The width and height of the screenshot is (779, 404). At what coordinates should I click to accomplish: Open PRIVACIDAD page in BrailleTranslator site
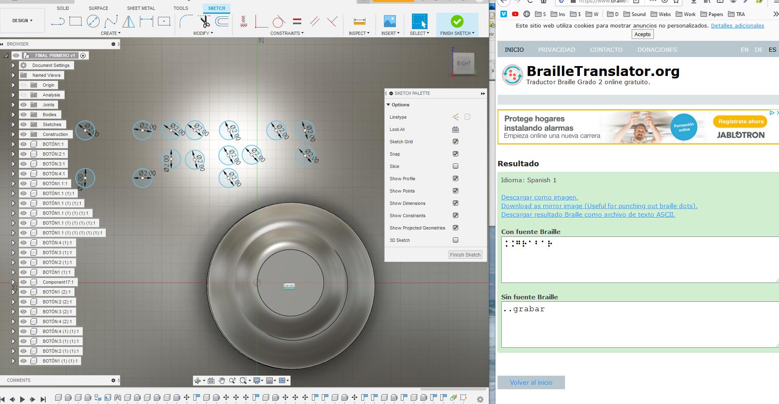(556, 50)
